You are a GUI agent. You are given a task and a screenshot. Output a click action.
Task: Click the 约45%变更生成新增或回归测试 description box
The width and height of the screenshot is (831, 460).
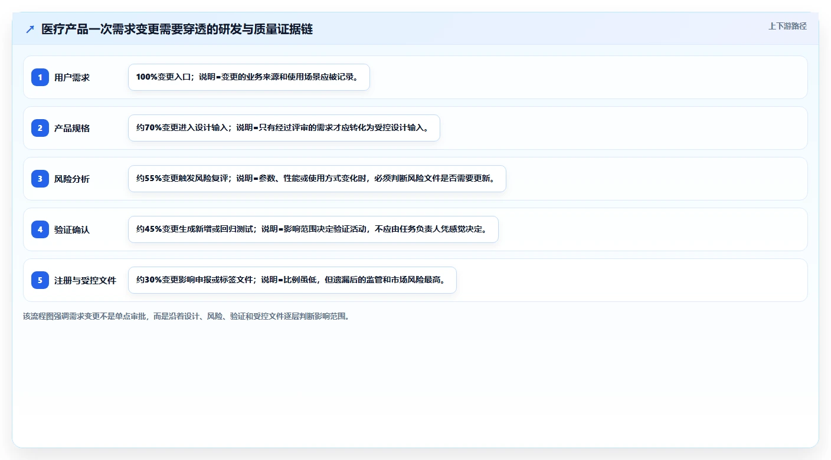tap(313, 229)
